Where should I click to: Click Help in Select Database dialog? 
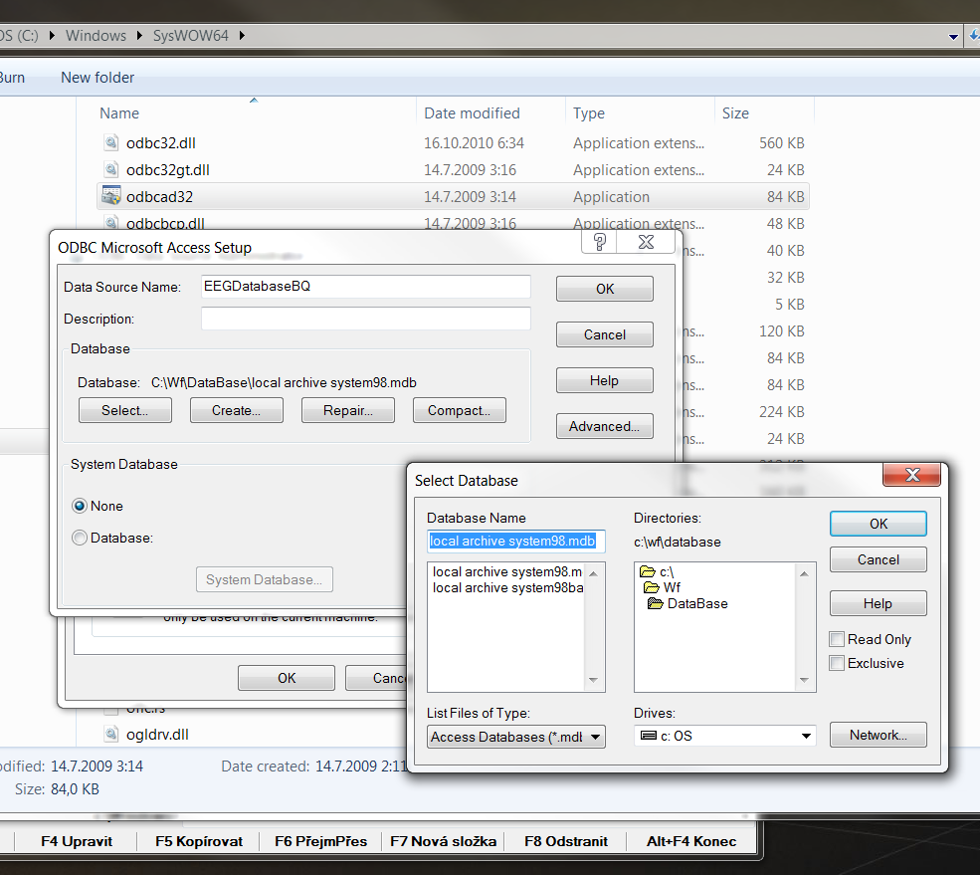click(879, 603)
